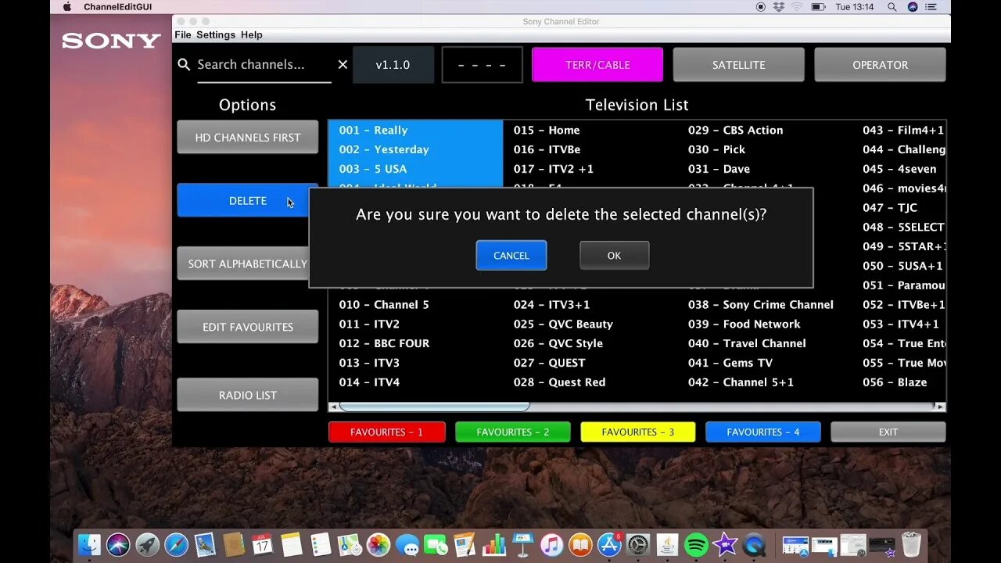Open the Help menu

coord(252,34)
